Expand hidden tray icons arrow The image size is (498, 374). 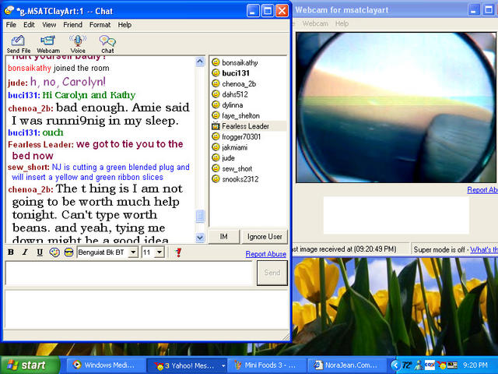395,365
